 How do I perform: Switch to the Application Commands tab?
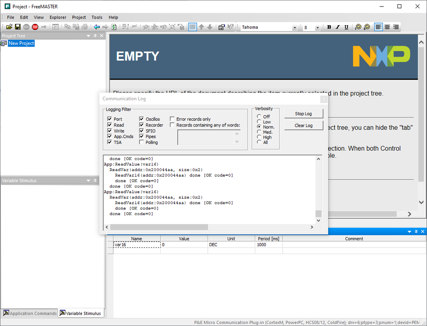(x=29, y=313)
